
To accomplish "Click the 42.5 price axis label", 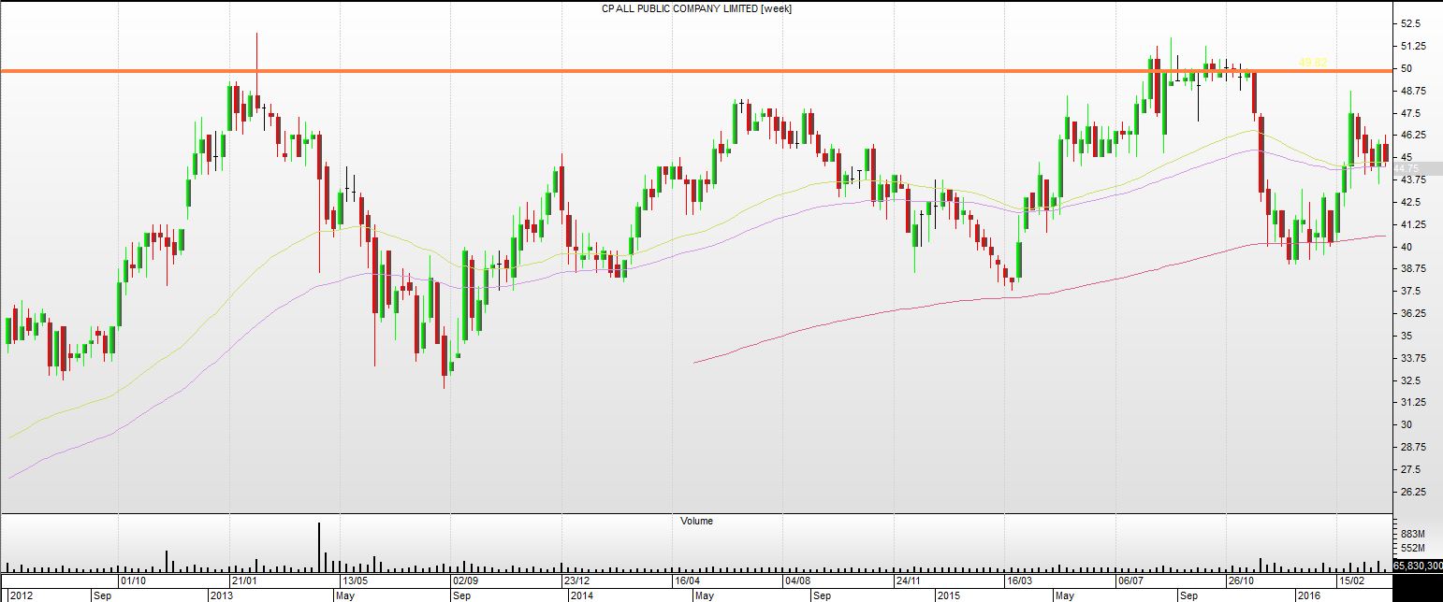I will (x=1411, y=202).
